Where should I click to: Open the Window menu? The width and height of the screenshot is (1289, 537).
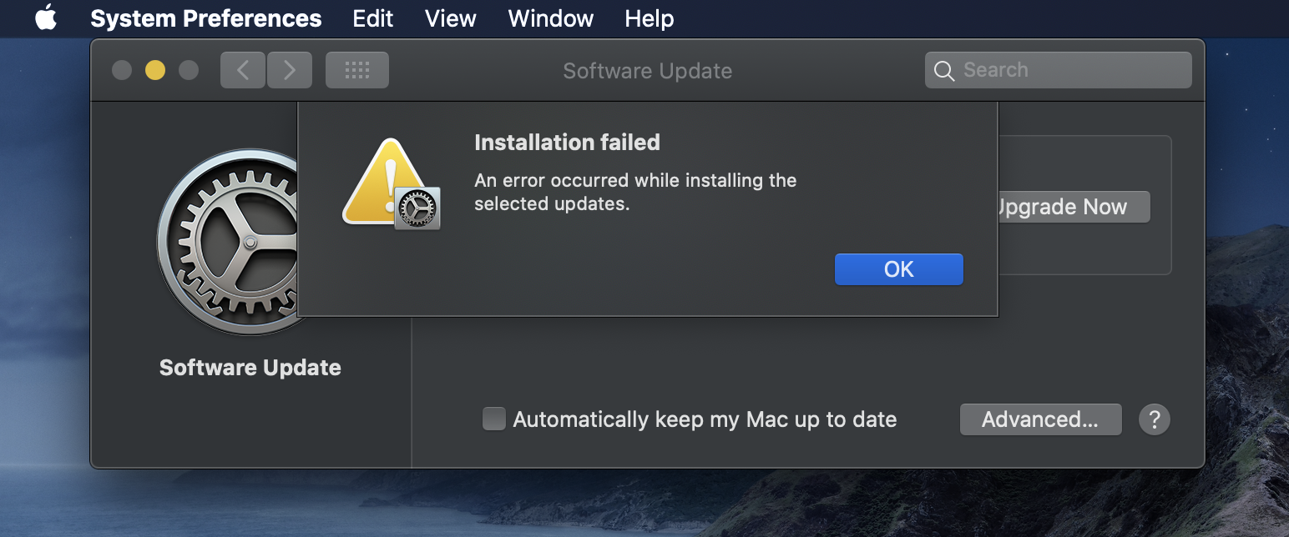[550, 18]
